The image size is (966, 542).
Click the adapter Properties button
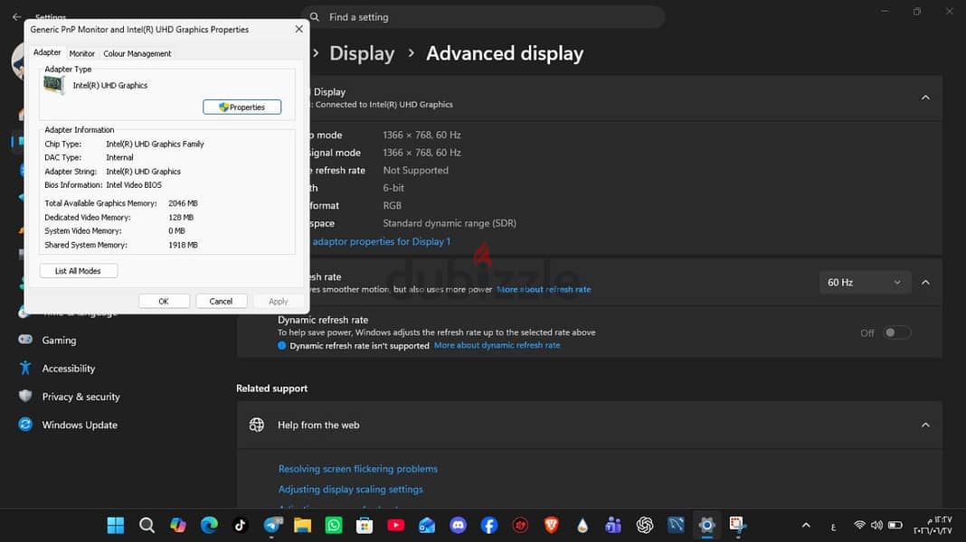242,107
